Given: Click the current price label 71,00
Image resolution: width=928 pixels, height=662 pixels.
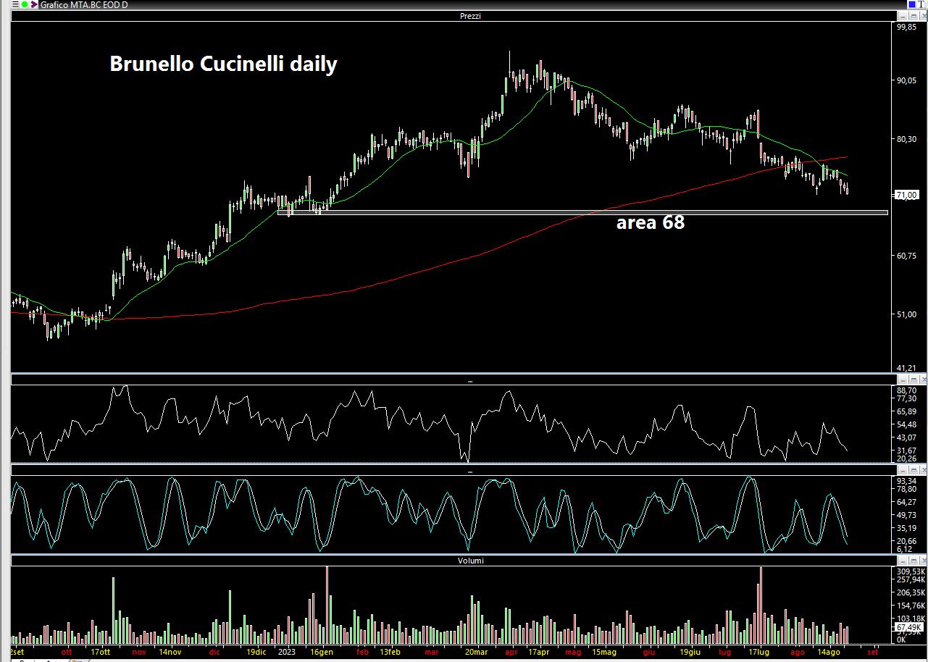Looking at the screenshot, I should (x=908, y=195).
